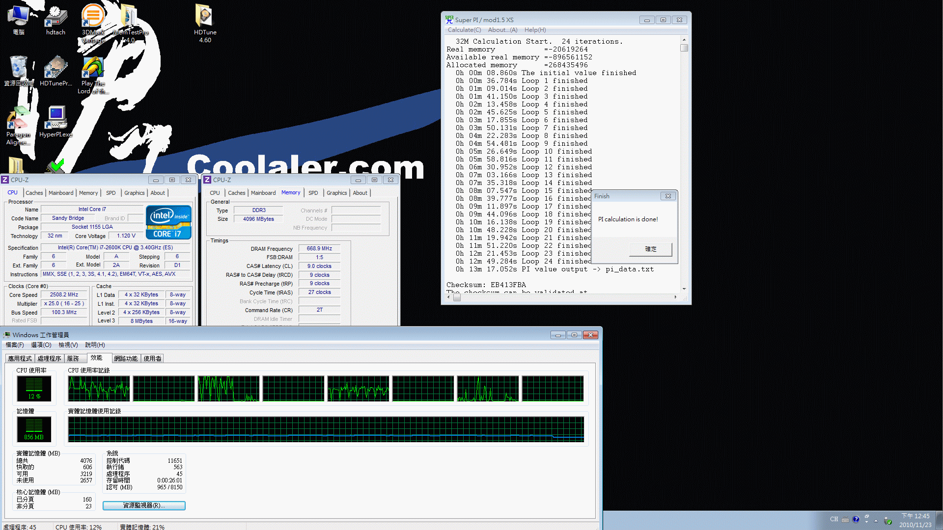Click the right CPU-Z window title icon
This screenshot has width=943, height=530.
pos(207,180)
